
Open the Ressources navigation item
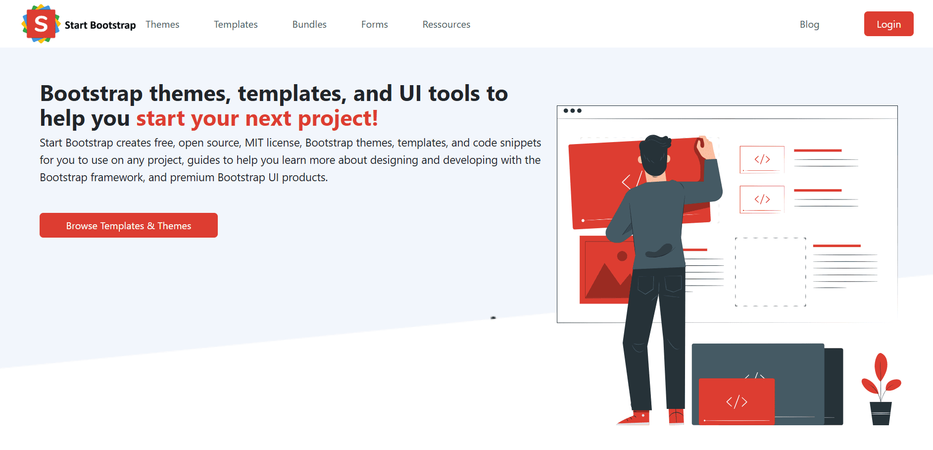point(446,24)
